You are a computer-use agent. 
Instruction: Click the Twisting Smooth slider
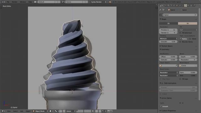click(168, 42)
